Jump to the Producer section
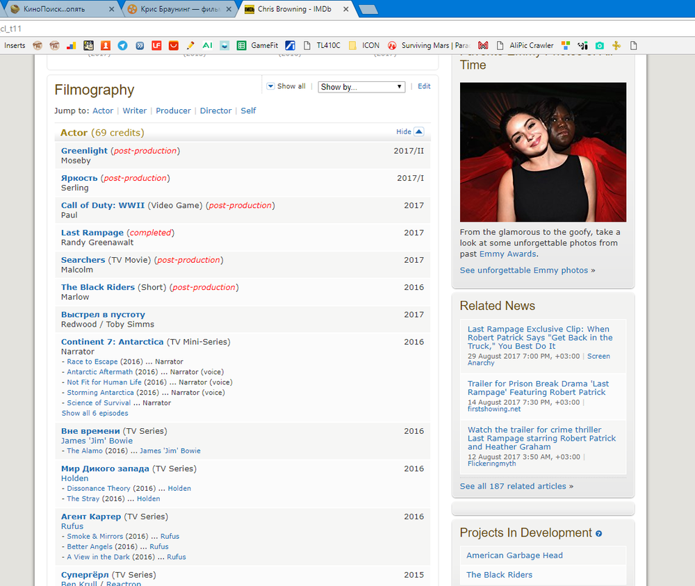 (173, 111)
